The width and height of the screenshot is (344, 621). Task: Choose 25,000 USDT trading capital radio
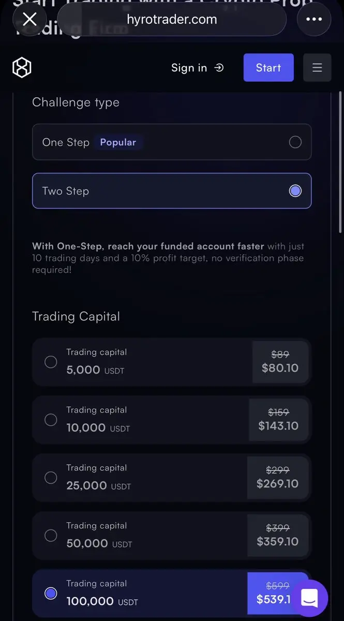tap(51, 478)
